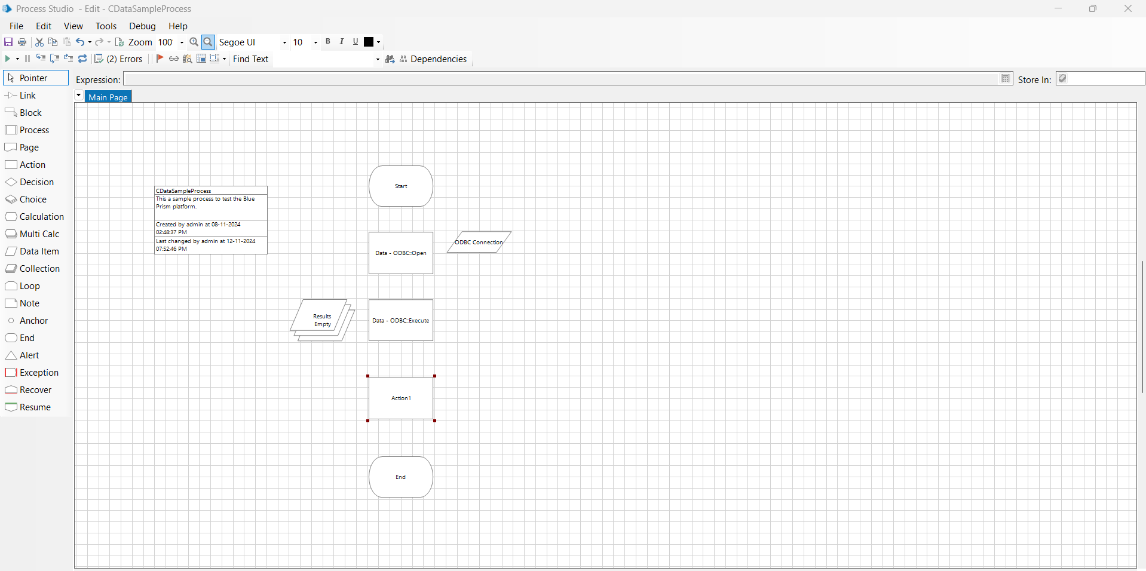Screen dimensions: 1146x571
Task: Open the zoom percentage dropdown
Action: tap(182, 42)
